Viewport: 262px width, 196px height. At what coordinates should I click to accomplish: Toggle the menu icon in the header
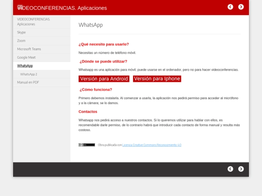click(20, 7)
